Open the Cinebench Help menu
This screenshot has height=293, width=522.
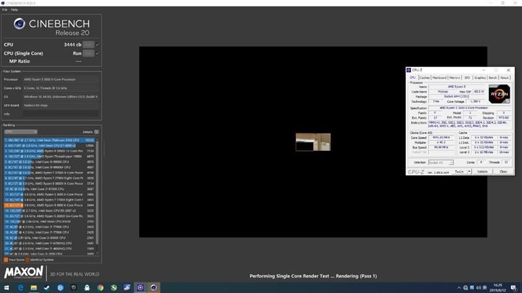pyautogui.click(x=14, y=10)
